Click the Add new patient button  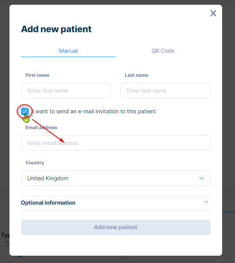point(116,227)
